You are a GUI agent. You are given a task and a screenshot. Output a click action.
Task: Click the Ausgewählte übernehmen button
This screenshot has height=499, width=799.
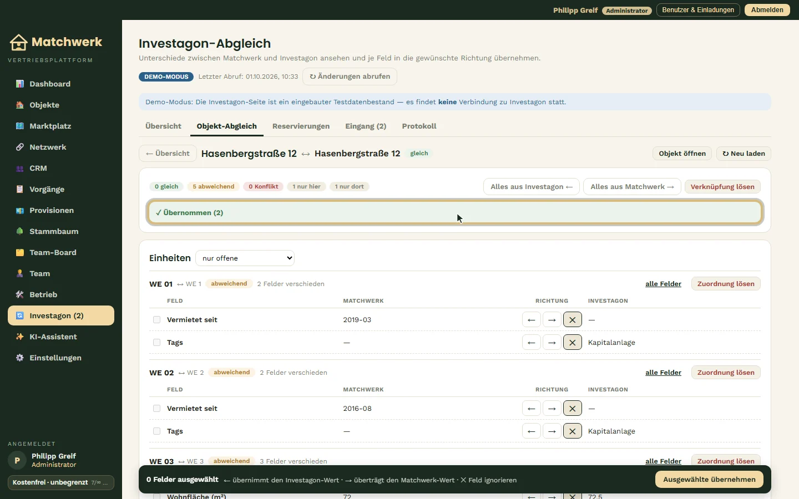tap(709, 480)
